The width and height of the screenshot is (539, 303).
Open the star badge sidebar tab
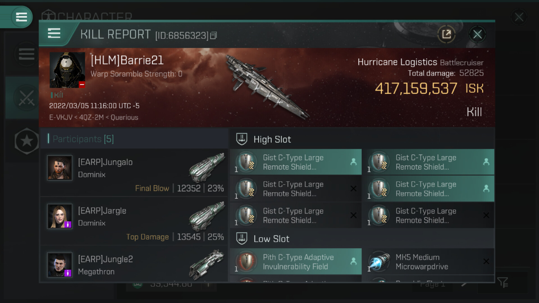(x=26, y=141)
